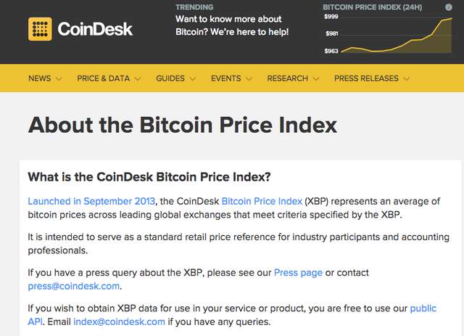Expand the GUIDES menu chevron

[x=193, y=79]
